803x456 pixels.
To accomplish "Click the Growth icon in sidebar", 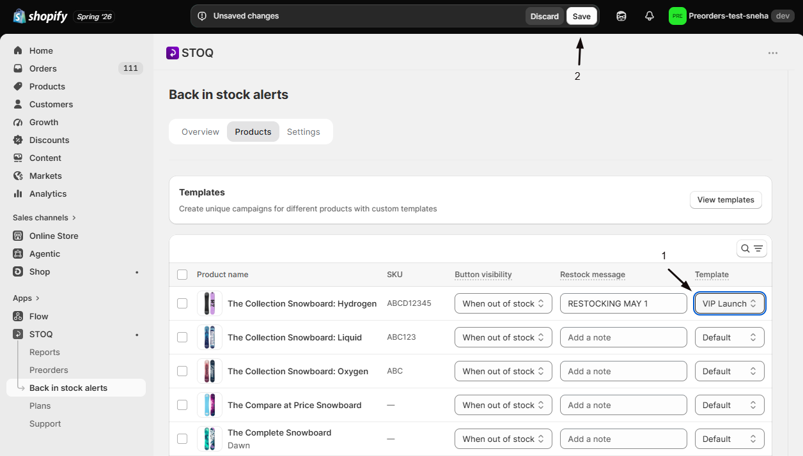I will pyautogui.click(x=18, y=122).
